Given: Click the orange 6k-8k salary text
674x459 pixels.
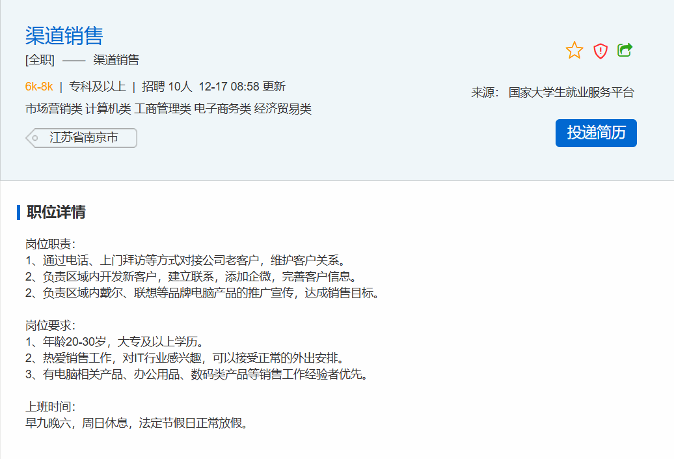Looking at the screenshot, I should 39,87.
